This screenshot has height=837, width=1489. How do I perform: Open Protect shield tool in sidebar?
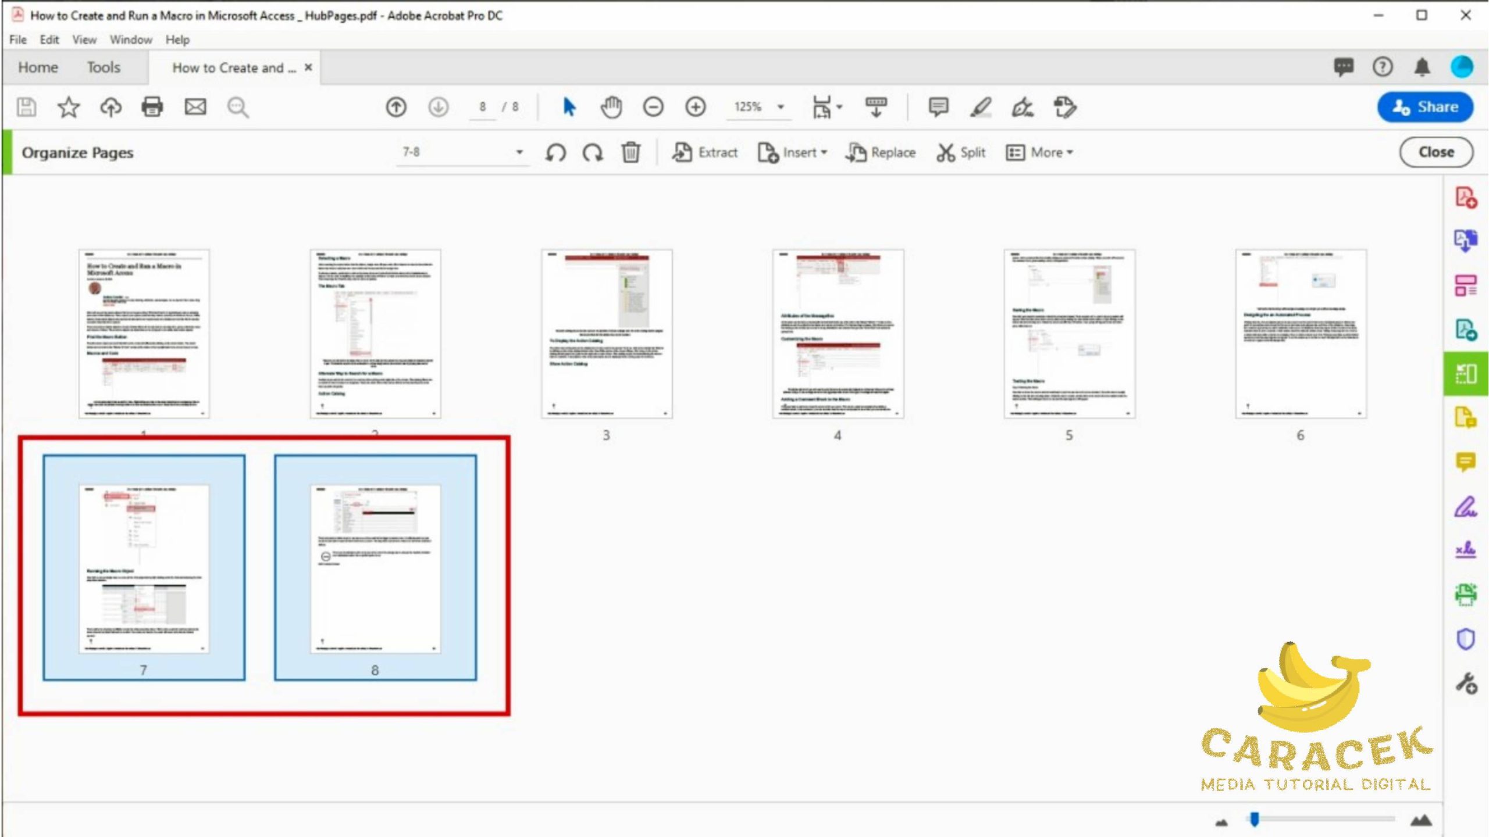point(1465,639)
